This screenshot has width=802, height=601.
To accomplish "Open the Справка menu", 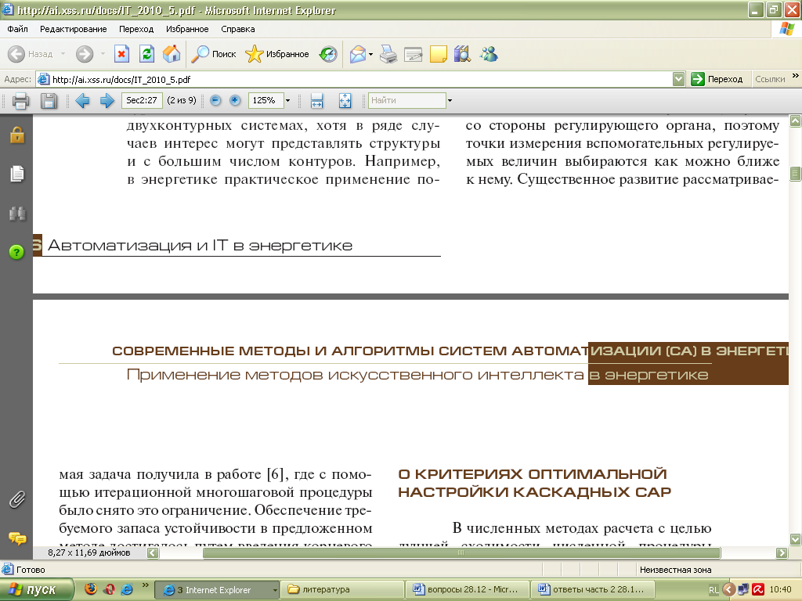I will tap(238, 29).
